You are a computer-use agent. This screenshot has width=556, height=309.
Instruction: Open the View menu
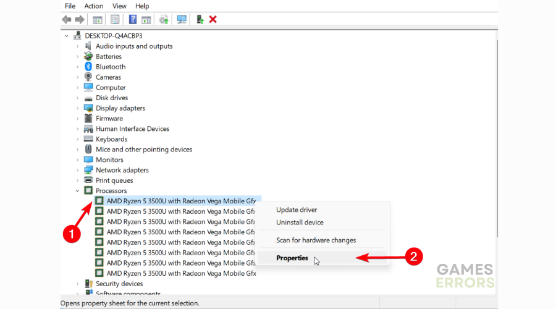[119, 6]
